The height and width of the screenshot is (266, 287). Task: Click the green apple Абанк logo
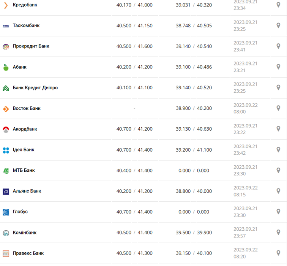[6, 67]
